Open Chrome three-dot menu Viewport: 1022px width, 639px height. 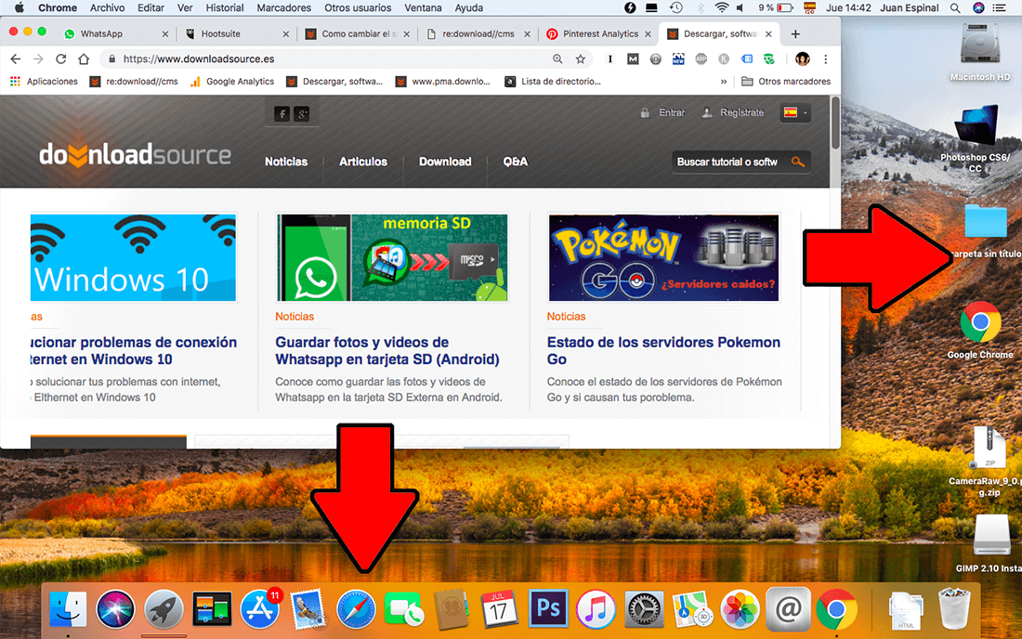825,59
